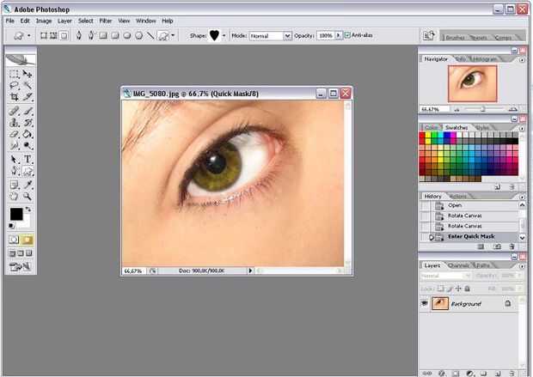Image resolution: width=533 pixels, height=377 pixels.
Task: Select the Eyedropper tool
Action: pos(28,185)
